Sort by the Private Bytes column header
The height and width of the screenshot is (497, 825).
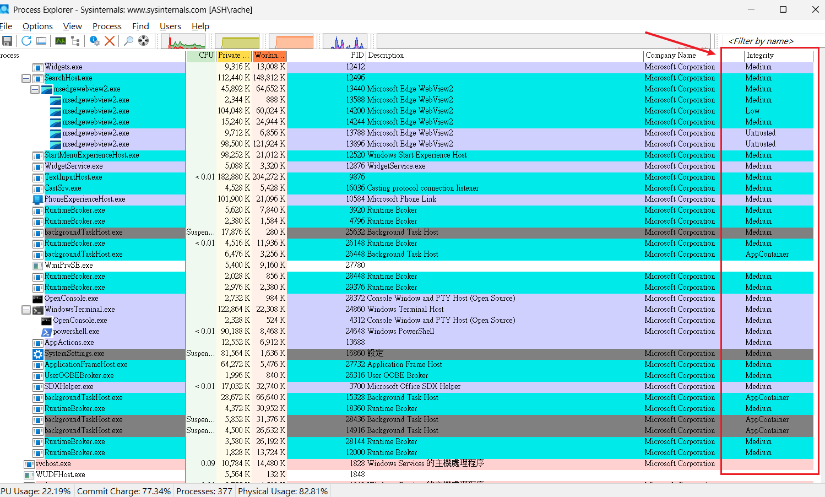click(x=234, y=56)
